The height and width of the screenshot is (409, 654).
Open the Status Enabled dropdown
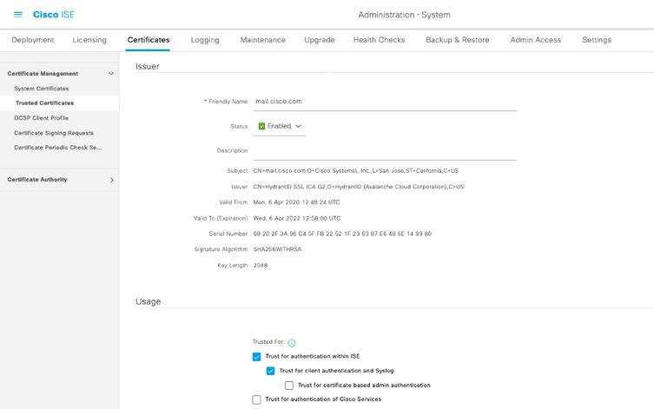coord(298,126)
